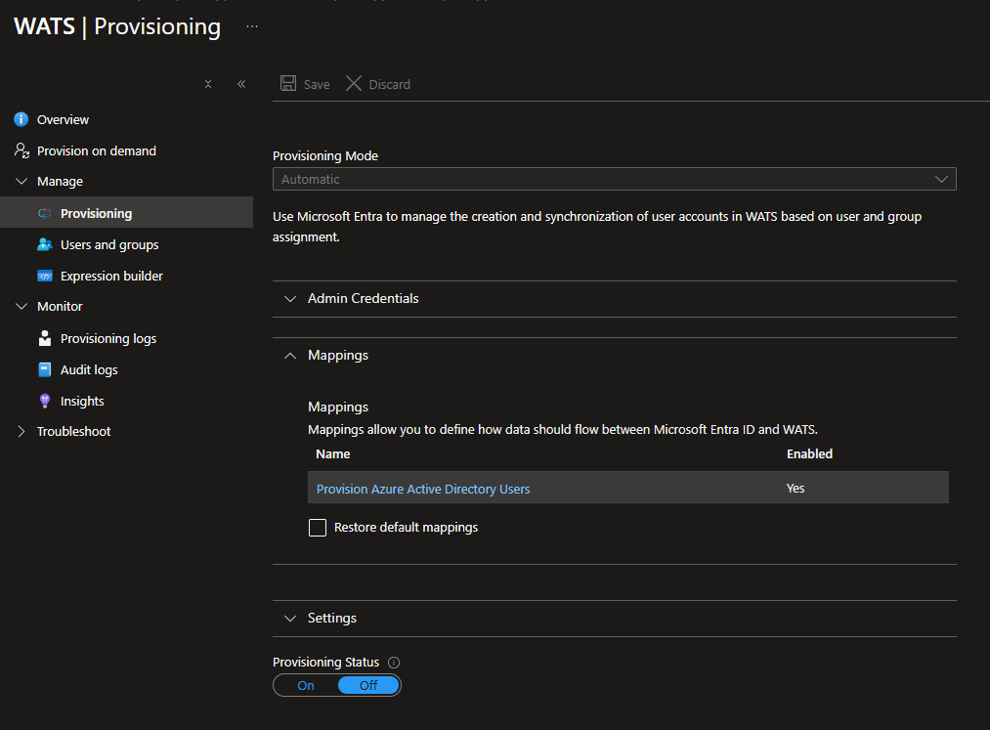
Task: Click the Provisioning sync icon in sidebar
Action: pyautogui.click(x=44, y=213)
